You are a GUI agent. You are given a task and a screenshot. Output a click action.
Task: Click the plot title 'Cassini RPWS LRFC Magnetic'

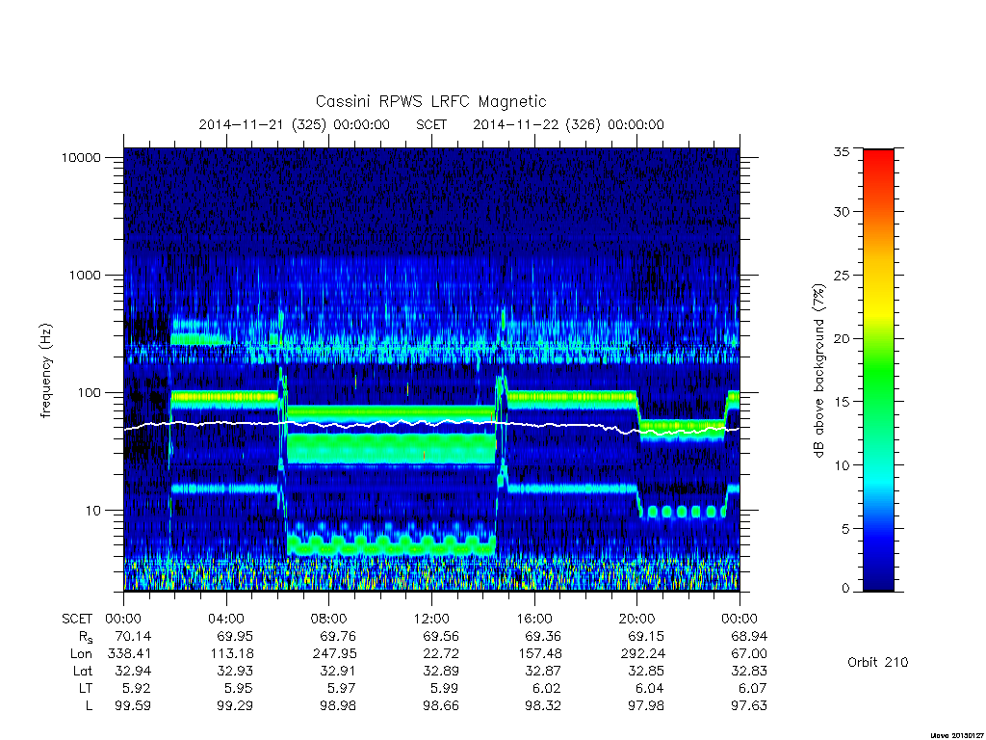click(x=430, y=102)
